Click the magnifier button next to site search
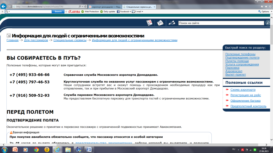 pyautogui.click(x=268, y=23)
